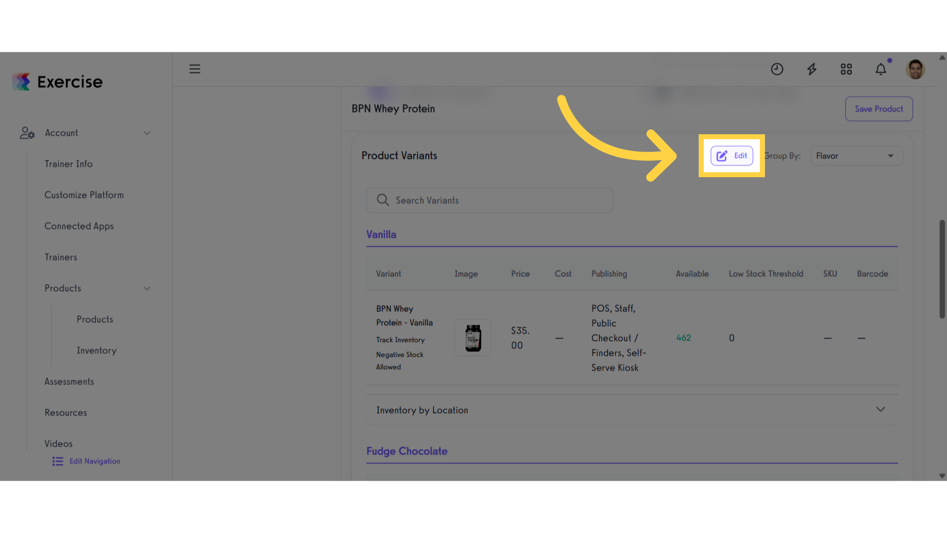
Task: Click the low stock threshold value 0
Action: tap(731, 338)
